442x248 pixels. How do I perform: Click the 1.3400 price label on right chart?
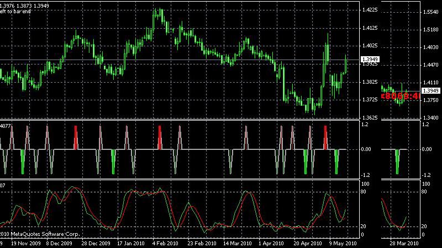[431, 118]
